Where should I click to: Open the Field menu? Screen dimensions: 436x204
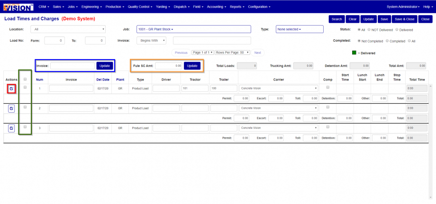[x=198, y=7]
